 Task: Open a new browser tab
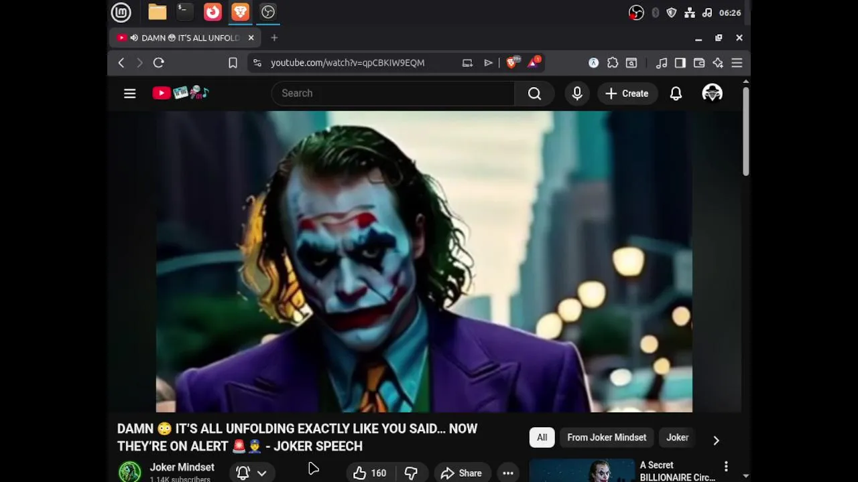(x=274, y=38)
